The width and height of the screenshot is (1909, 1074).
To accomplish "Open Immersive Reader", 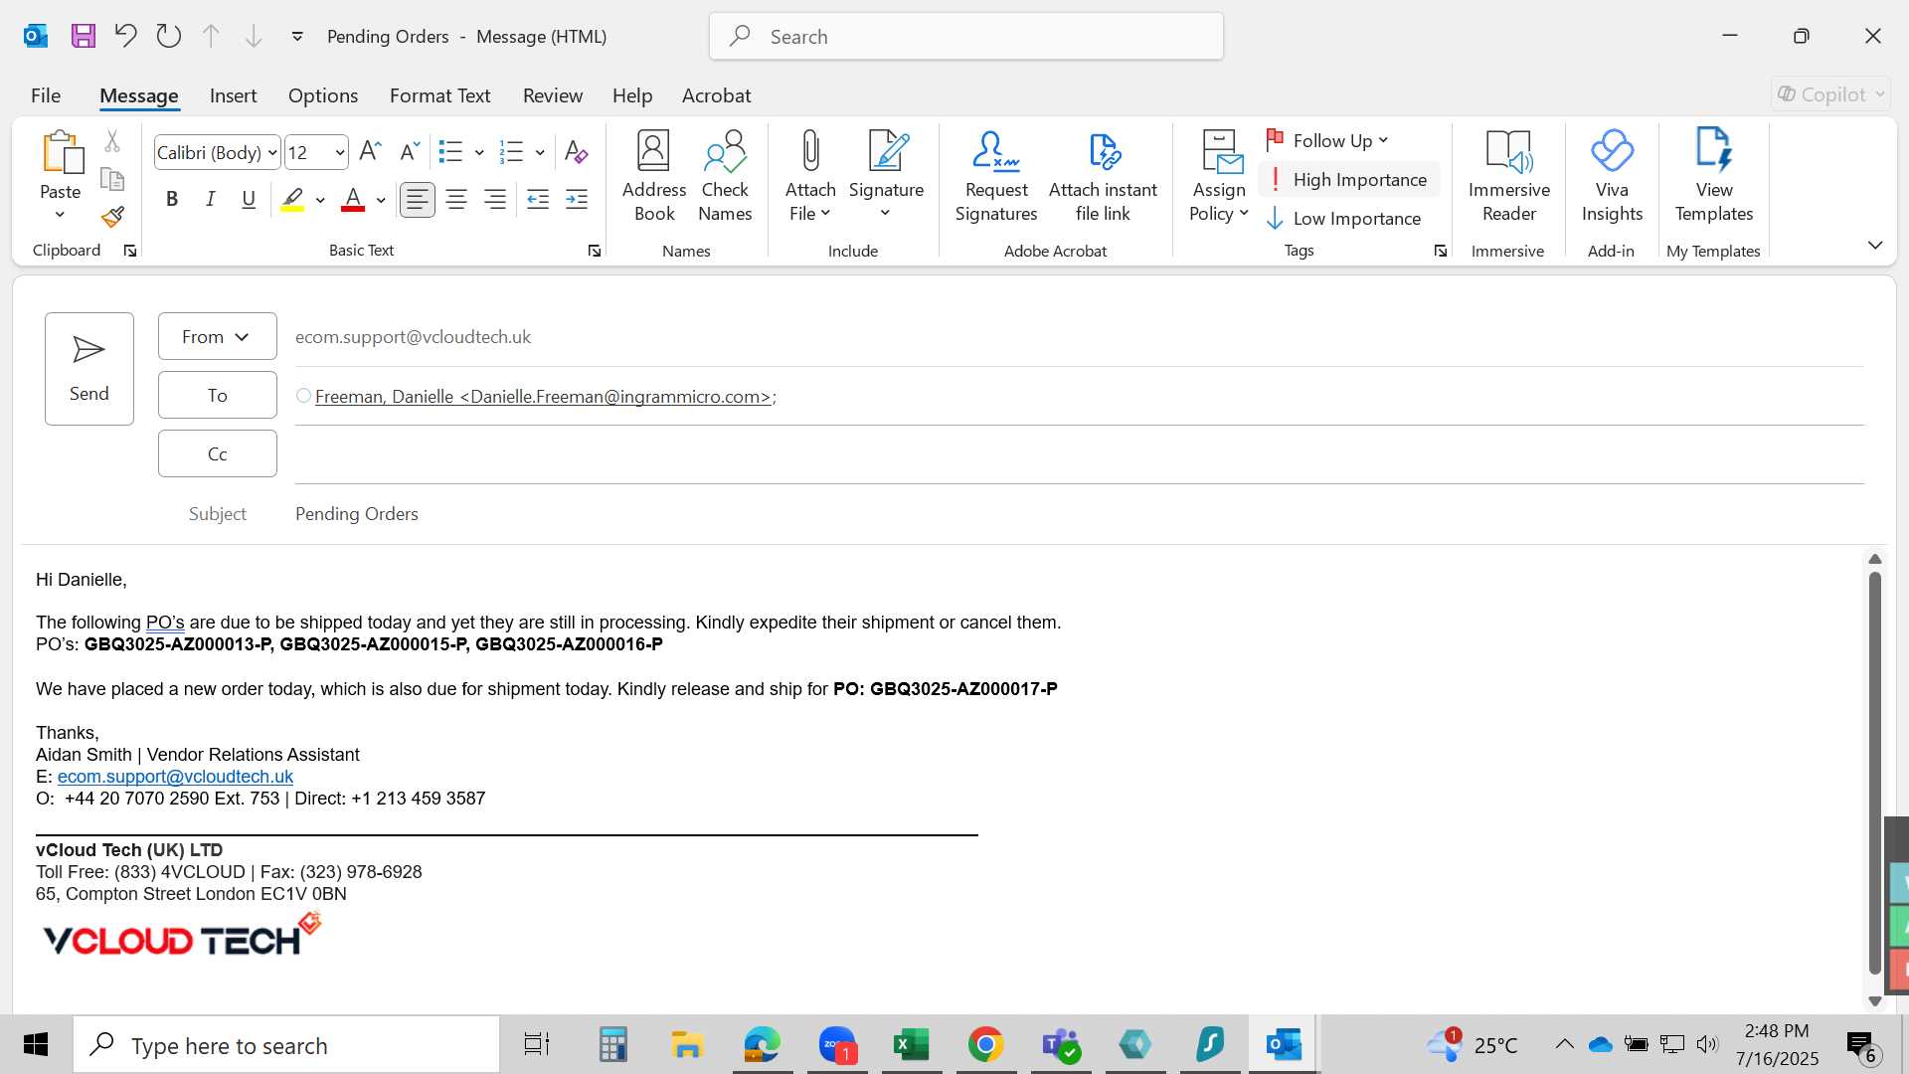I will (x=1508, y=177).
